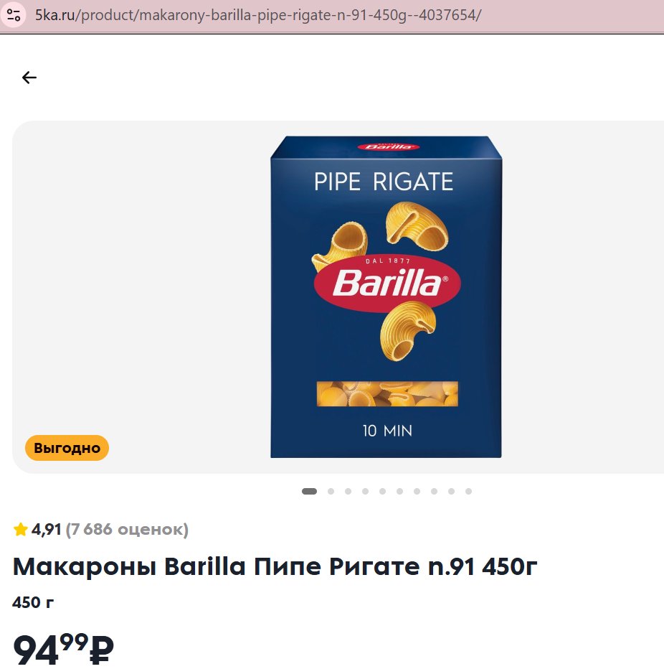
Task: Go to the ninth carousel image dot
Action: coord(451,492)
